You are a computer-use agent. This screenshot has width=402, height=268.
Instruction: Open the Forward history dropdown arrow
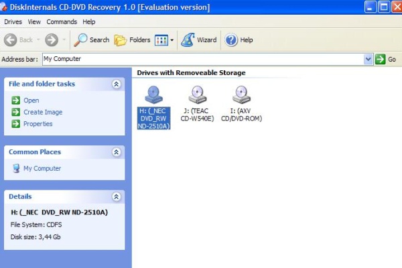click(x=64, y=40)
